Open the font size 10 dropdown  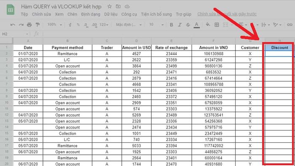click(x=156, y=24)
